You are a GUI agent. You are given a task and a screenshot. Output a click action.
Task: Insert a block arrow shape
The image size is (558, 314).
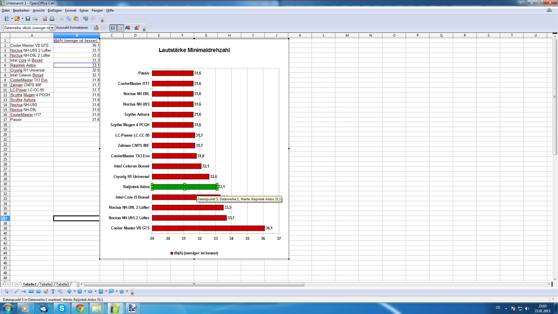[90, 291]
